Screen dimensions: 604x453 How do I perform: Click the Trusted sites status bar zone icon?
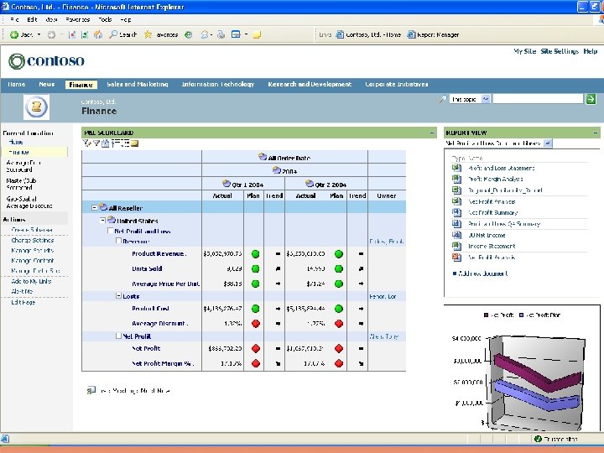tap(538, 439)
